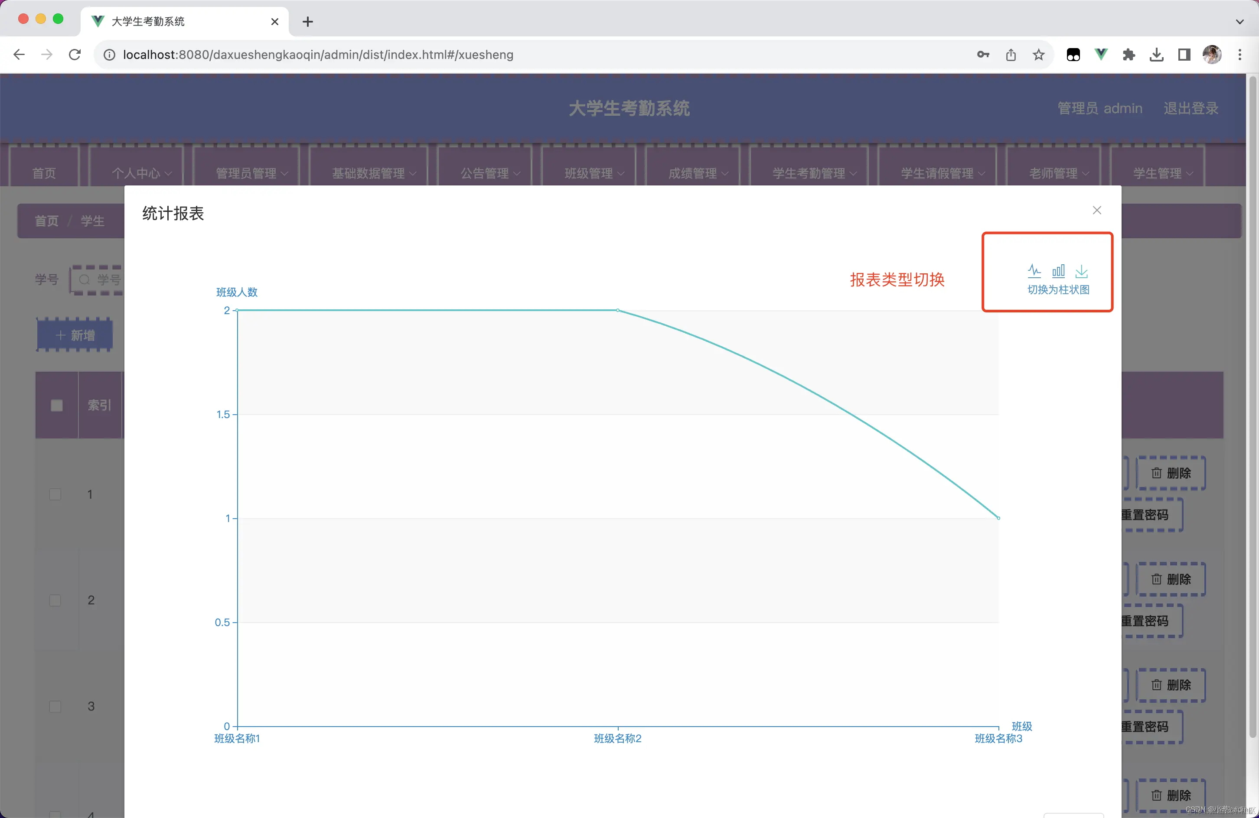Close the 统计报表 dialog
This screenshot has height=818, width=1259.
tap(1096, 211)
